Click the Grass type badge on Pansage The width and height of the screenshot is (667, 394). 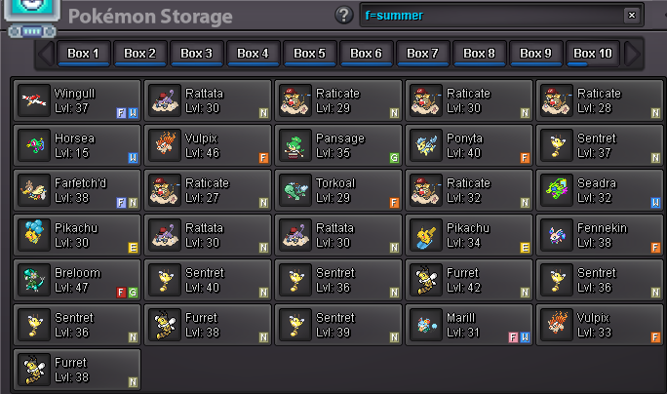pyautogui.click(x=394, y=158)
